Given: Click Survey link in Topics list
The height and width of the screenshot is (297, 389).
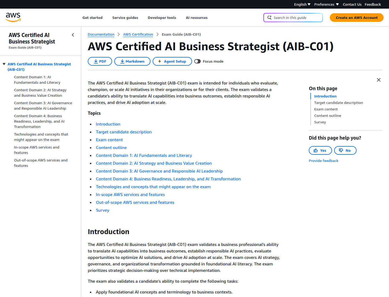Looking at the screenshot, I should 103,210.
